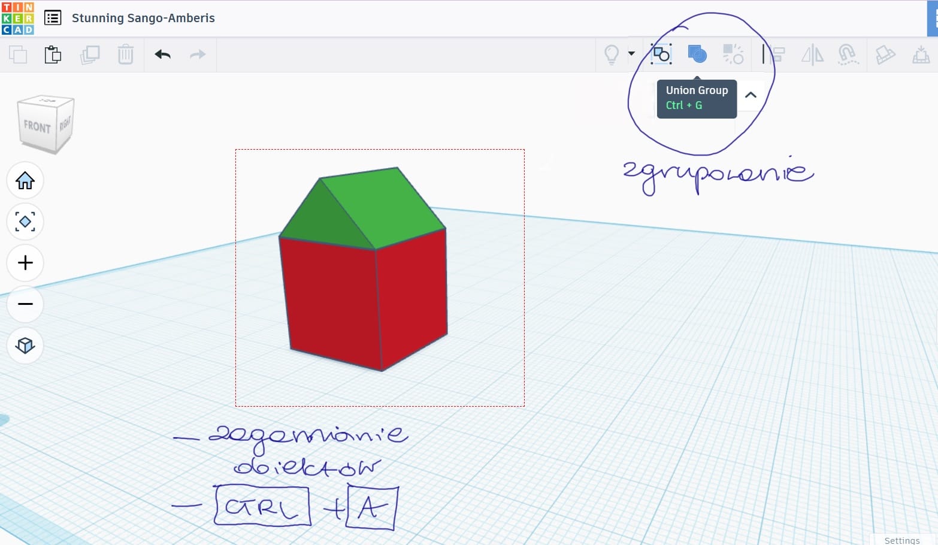Open dropdown arrow next to lightbulb
The height and width of the screenshot is (545, 938).
631,54
